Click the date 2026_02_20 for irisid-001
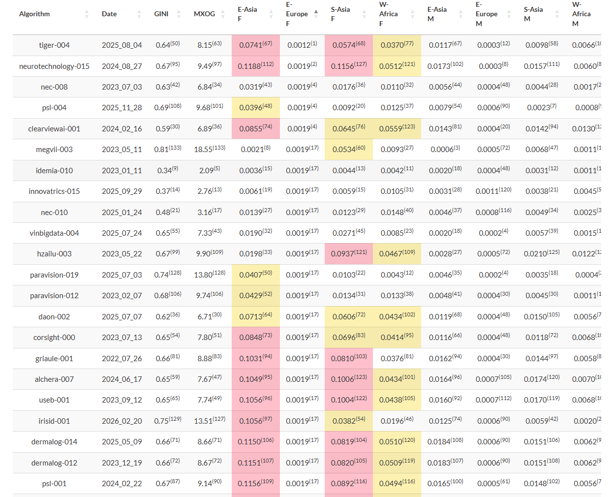The height and width of the screenshot is (497, 614). click(122, 421)
